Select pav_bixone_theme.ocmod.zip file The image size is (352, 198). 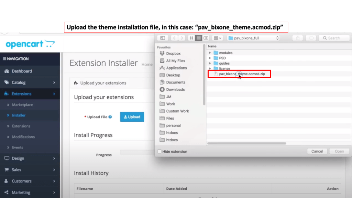pyautogui.click(x=242, y=74)
